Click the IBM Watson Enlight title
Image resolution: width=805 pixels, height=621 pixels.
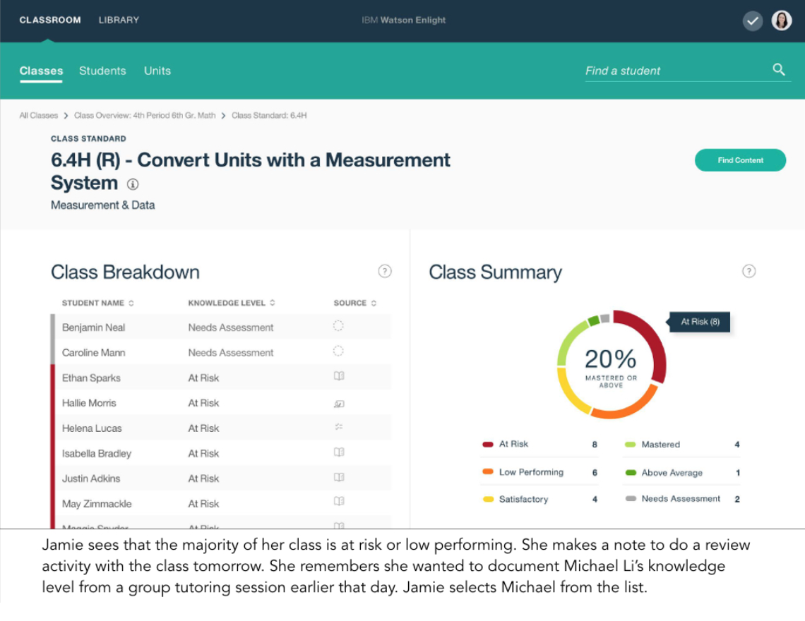point(403,20)
